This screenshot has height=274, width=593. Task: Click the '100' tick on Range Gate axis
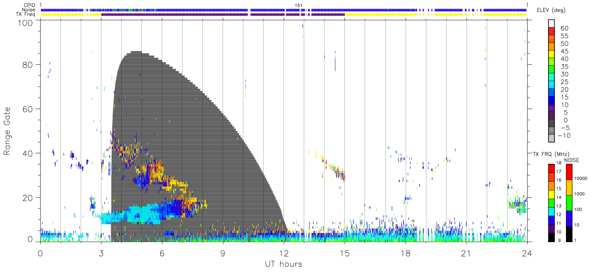(26, 22)
